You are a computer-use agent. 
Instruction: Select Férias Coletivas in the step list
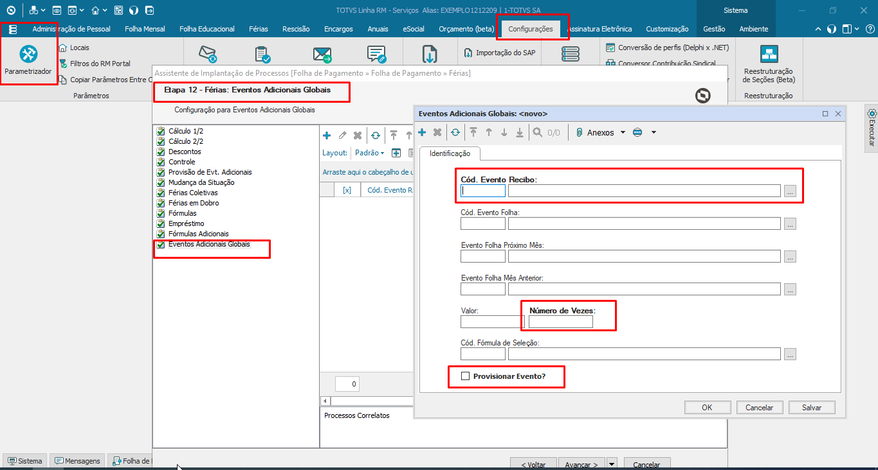click(193, 193)
